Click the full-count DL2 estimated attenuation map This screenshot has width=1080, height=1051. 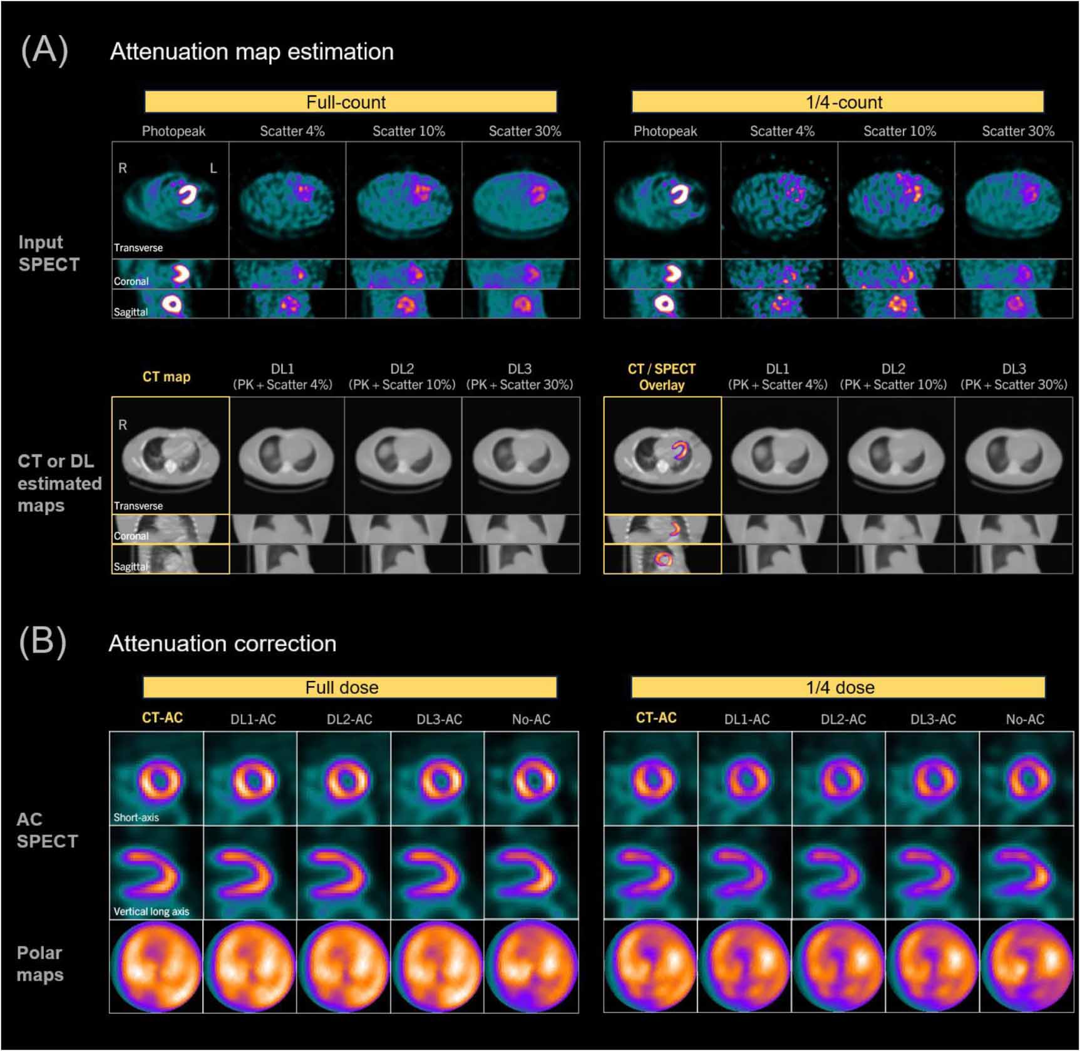click(x=403, y=455)
